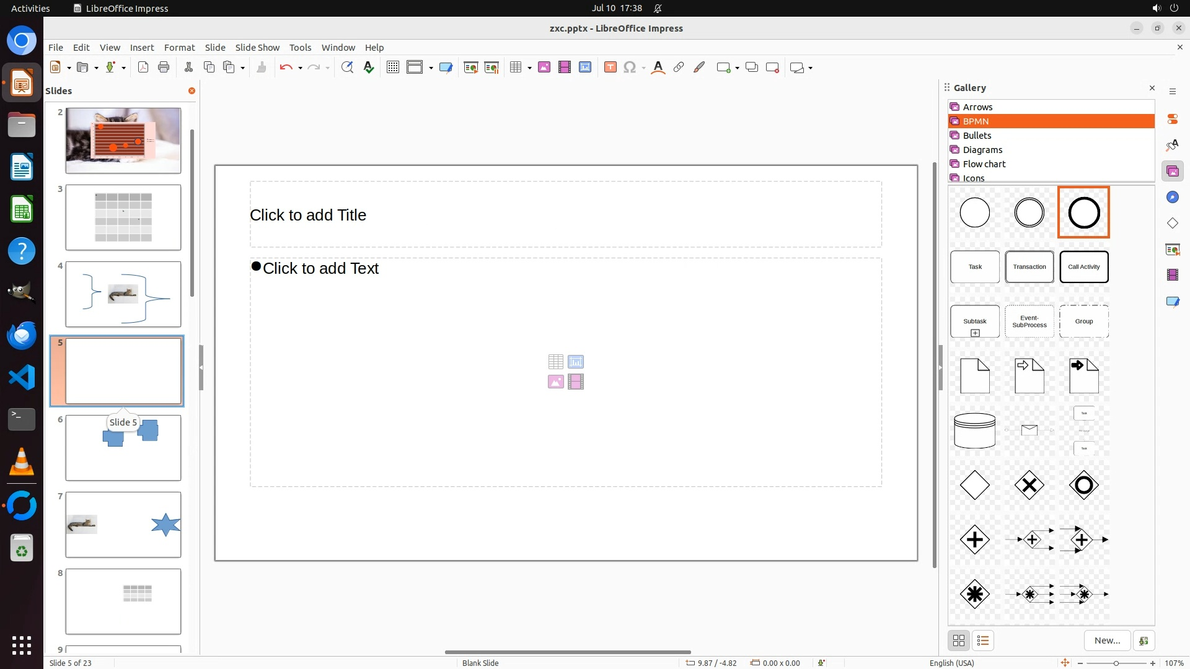Screen dimensions: 1190x669
Task: Open Fontwork text icon
Action: tap(658, 68)
